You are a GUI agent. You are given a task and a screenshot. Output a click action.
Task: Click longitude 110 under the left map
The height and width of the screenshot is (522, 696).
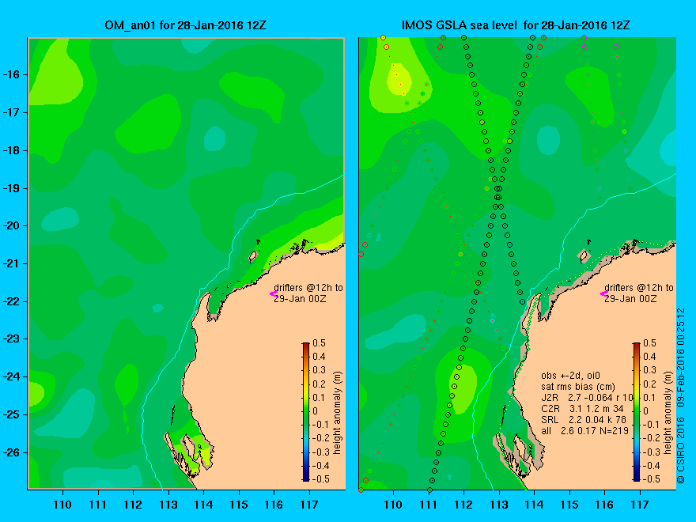click(x=62, y=505)
